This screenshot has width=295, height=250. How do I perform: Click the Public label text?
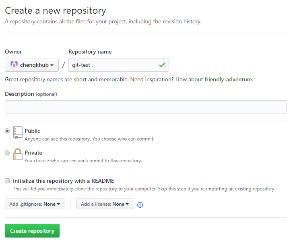click(x=32, y=131)
